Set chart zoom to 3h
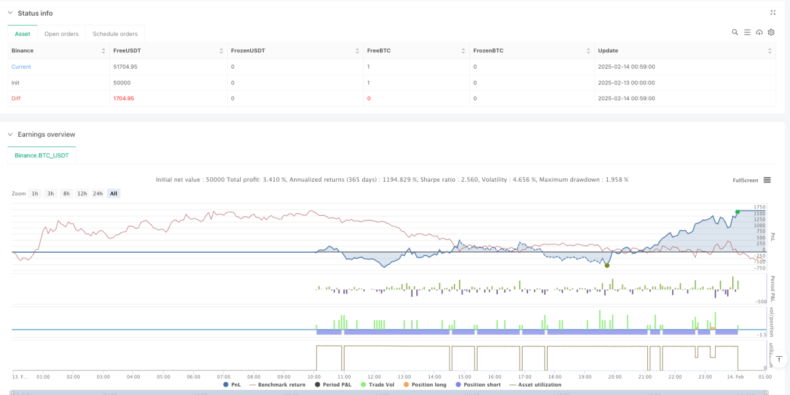 point(51,193)
